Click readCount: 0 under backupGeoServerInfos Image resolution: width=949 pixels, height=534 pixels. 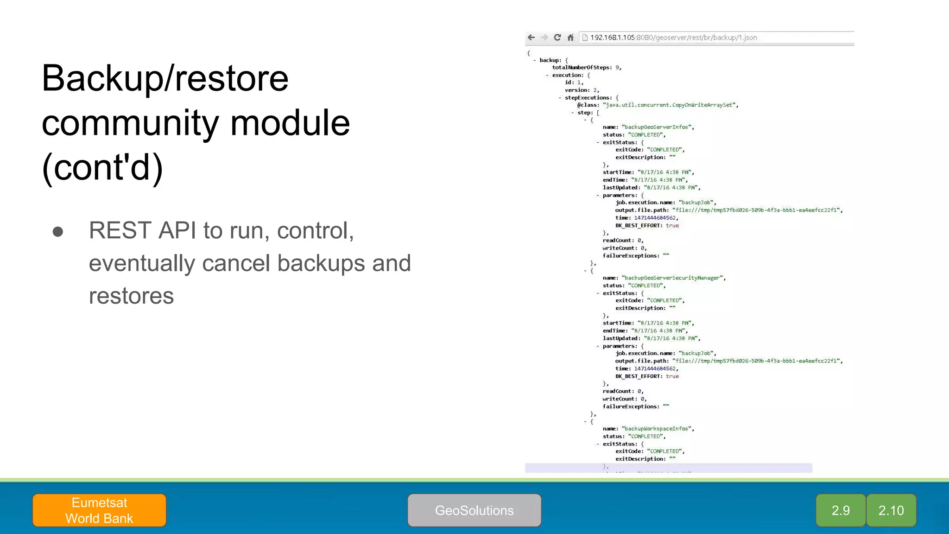(623, 241)
